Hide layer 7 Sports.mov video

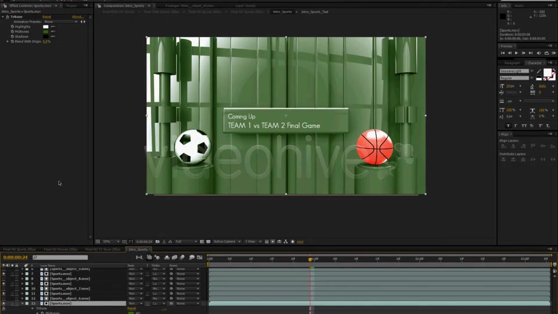(x=3, y=274)
